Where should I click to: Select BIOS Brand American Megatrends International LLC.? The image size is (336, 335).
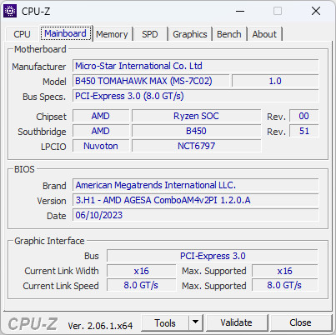click(x=196, y=185)
